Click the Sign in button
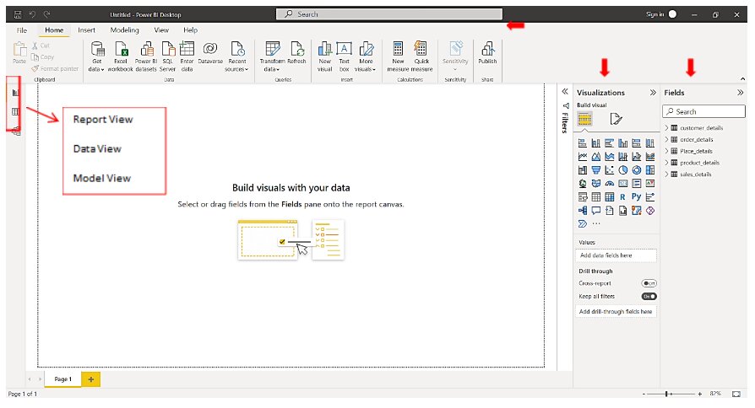 coord(660,14)
